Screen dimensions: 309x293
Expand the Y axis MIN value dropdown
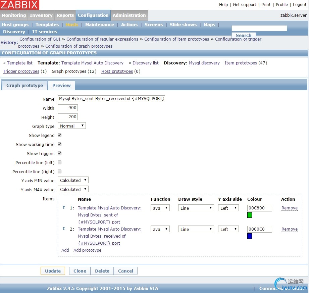(73, 180)
